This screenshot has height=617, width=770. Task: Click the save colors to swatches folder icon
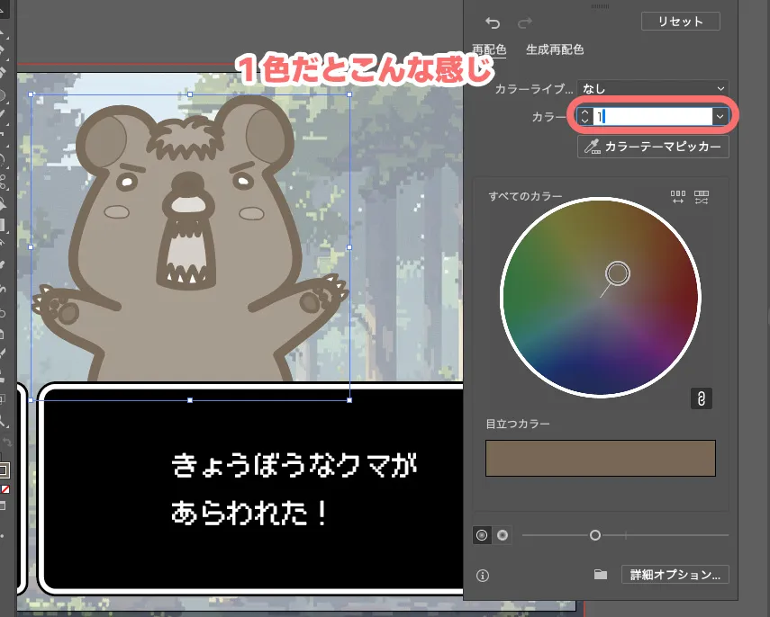(x=601, y=574)
